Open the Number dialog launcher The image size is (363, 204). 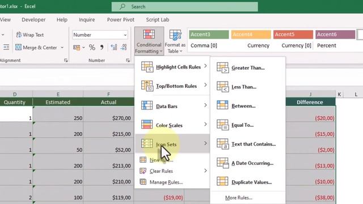click(128, 61)
